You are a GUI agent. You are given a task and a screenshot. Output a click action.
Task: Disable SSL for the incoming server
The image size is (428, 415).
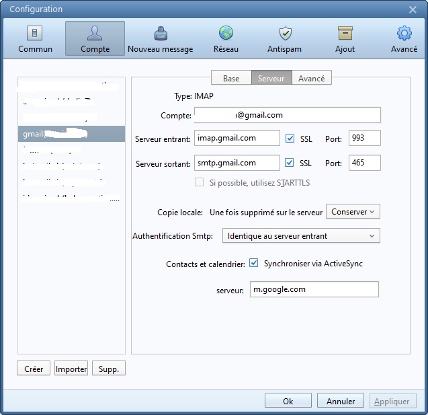290,139
